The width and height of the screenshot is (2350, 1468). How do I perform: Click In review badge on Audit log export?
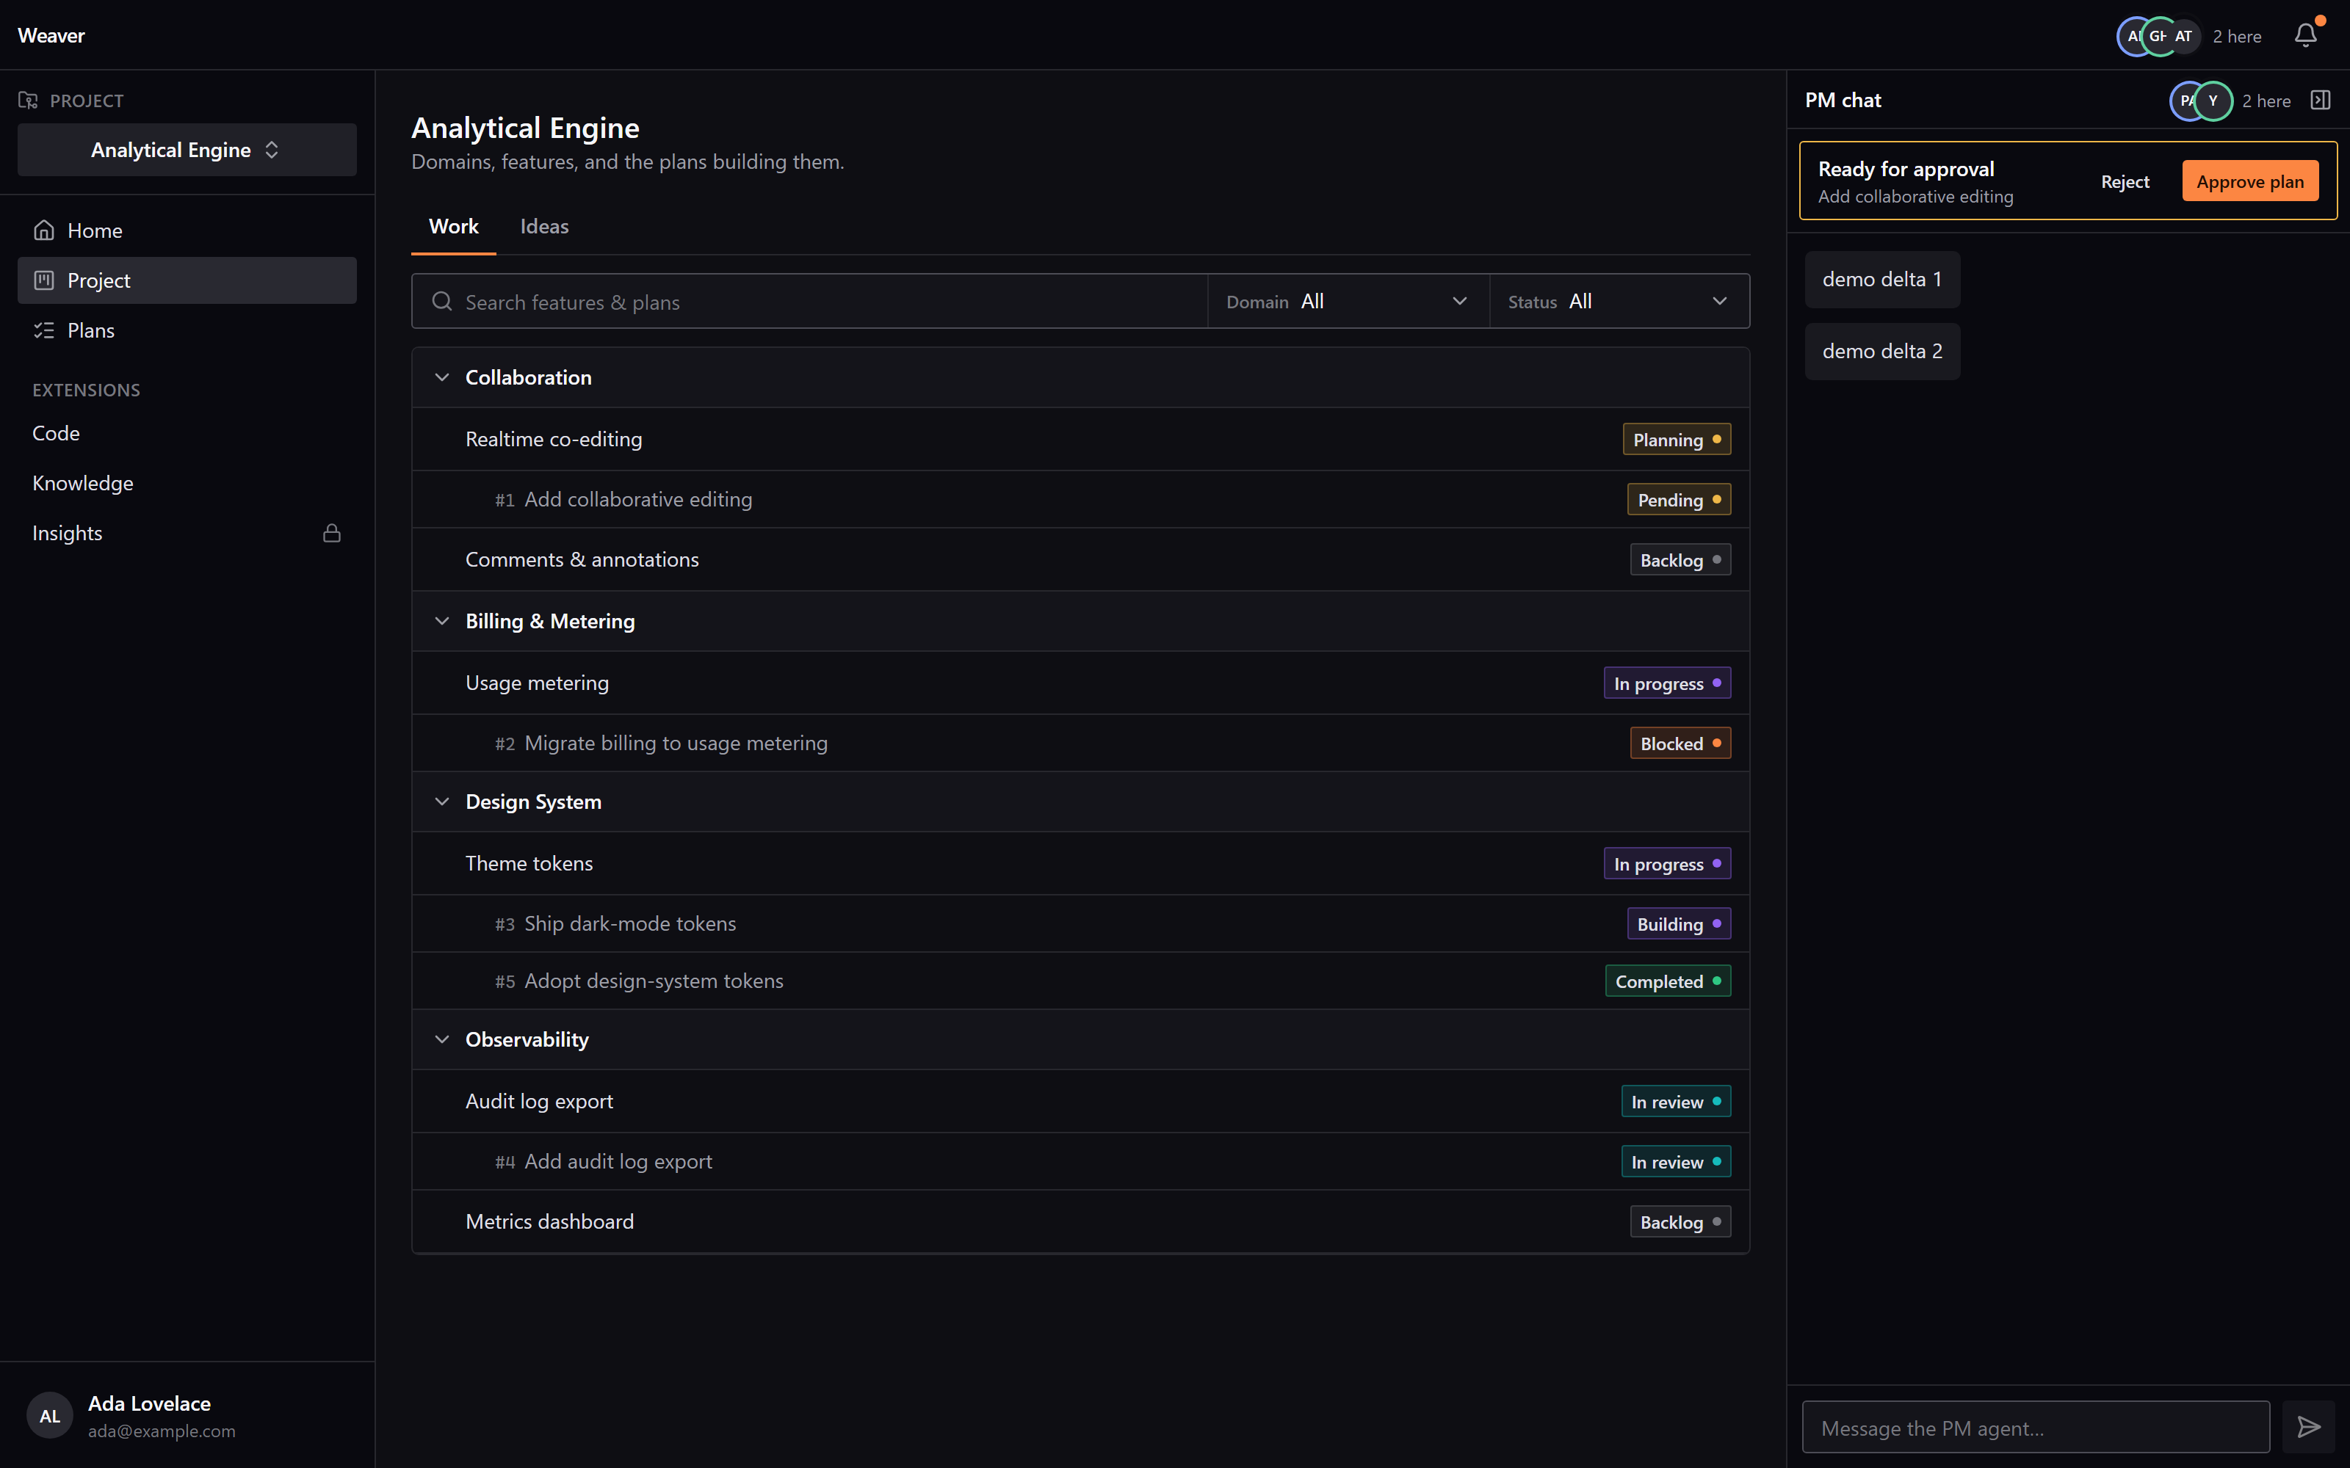1675,1101
